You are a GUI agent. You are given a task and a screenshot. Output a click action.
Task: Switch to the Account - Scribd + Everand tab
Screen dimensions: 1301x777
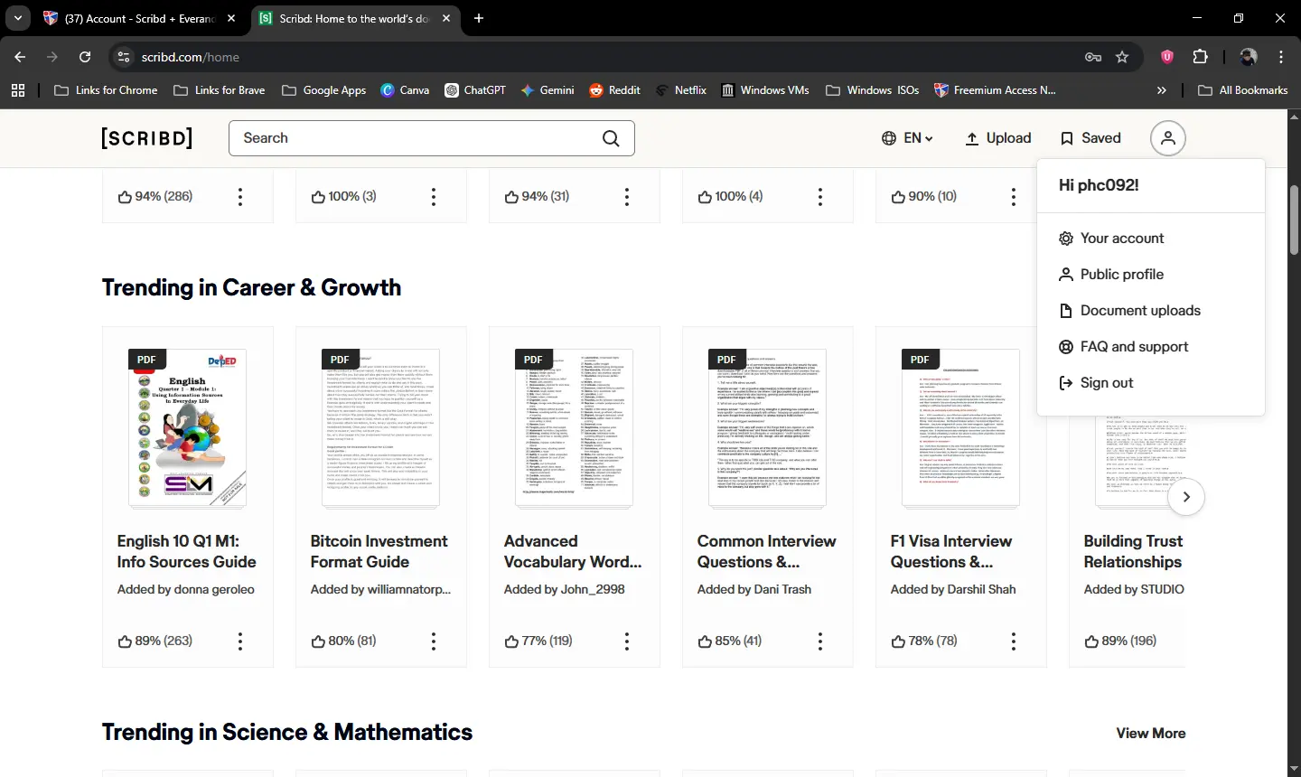(x=140, y=18)
